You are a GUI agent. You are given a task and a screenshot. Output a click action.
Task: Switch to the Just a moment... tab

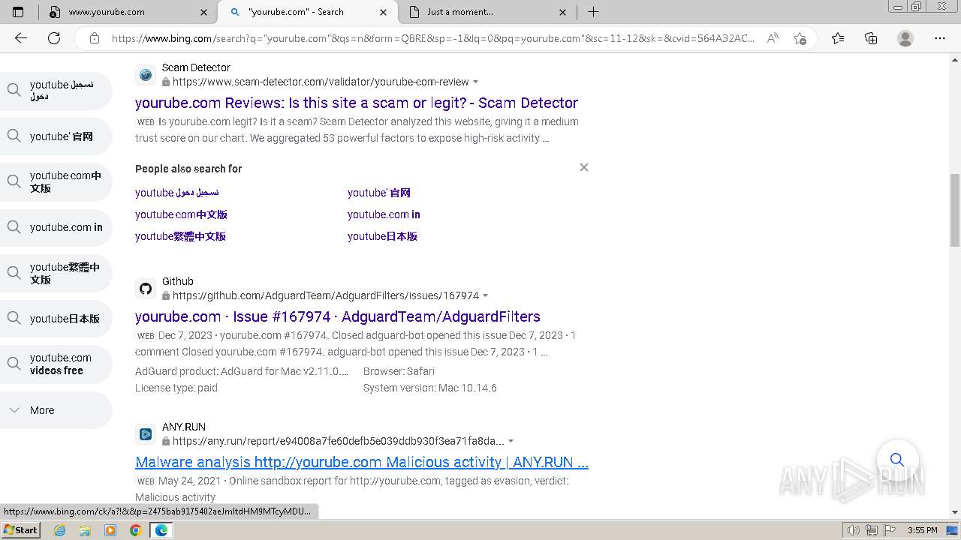488,12
